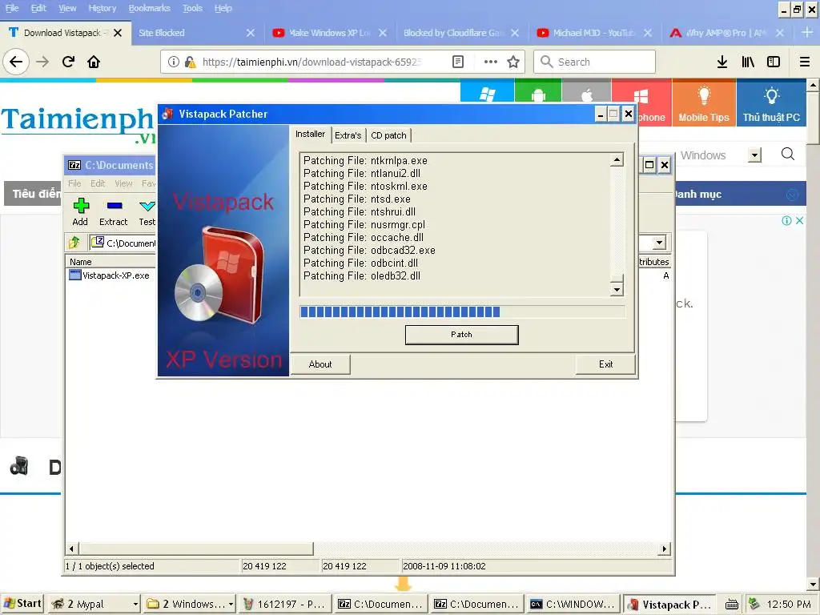Click the Taimienphi site logo
Image resolution: width=820 pixels, height=615 pixels.
(x=78, y=124)
